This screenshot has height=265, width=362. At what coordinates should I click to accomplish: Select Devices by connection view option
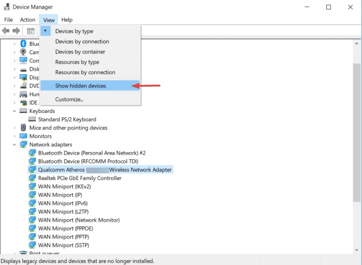tap(82, 42)
